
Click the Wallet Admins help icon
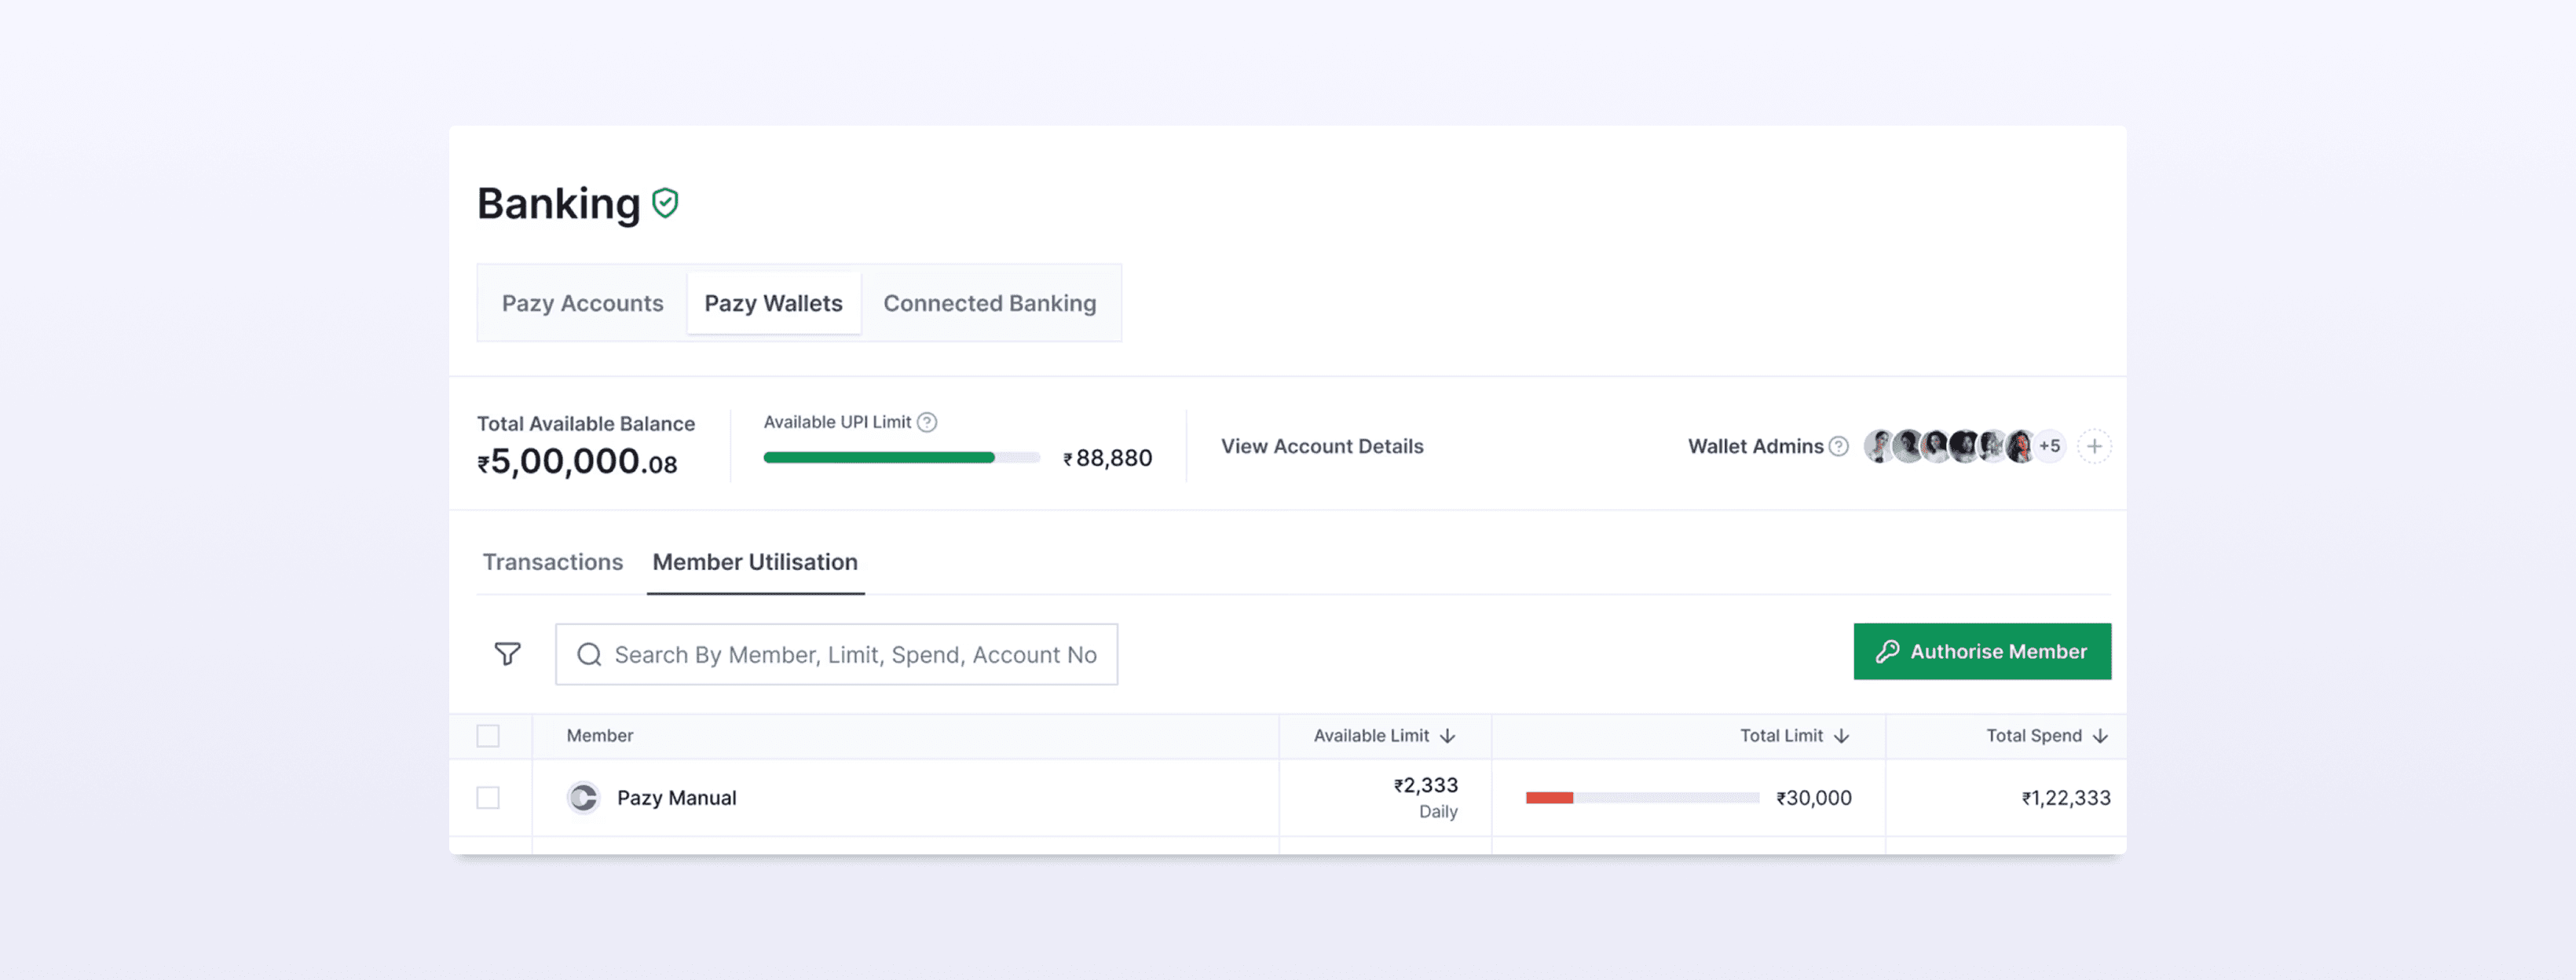[x=1838, y=446]
